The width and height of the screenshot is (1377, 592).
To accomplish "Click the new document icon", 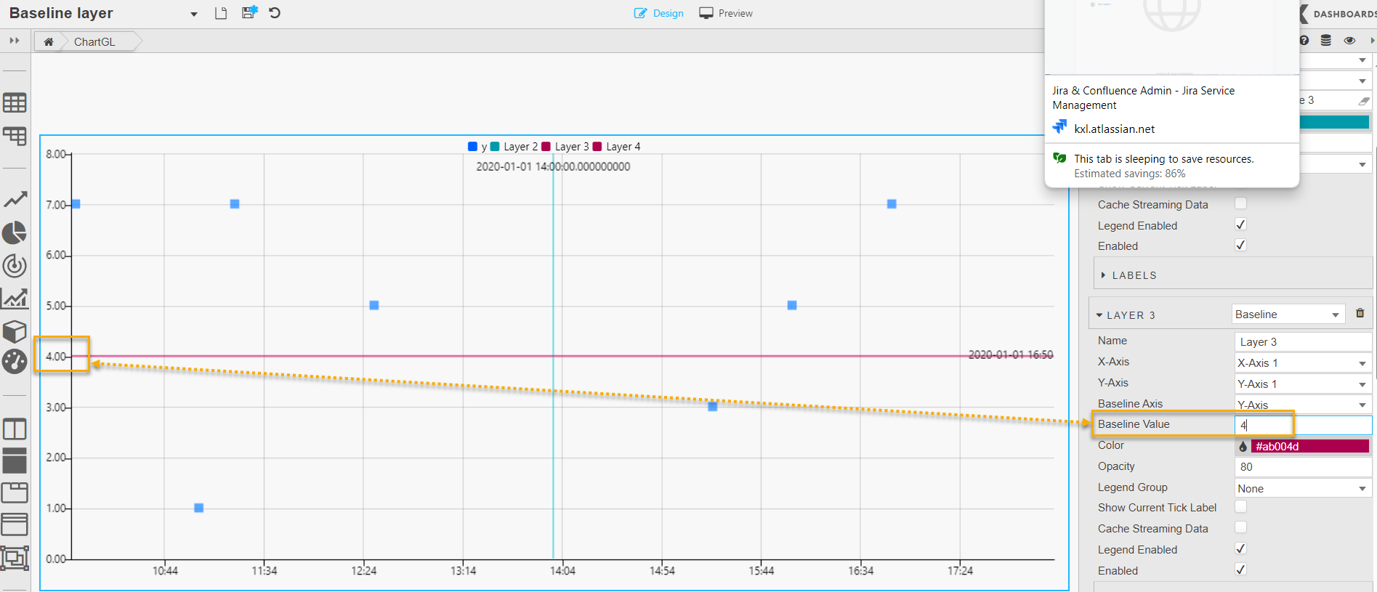I will tap(221, 13).
